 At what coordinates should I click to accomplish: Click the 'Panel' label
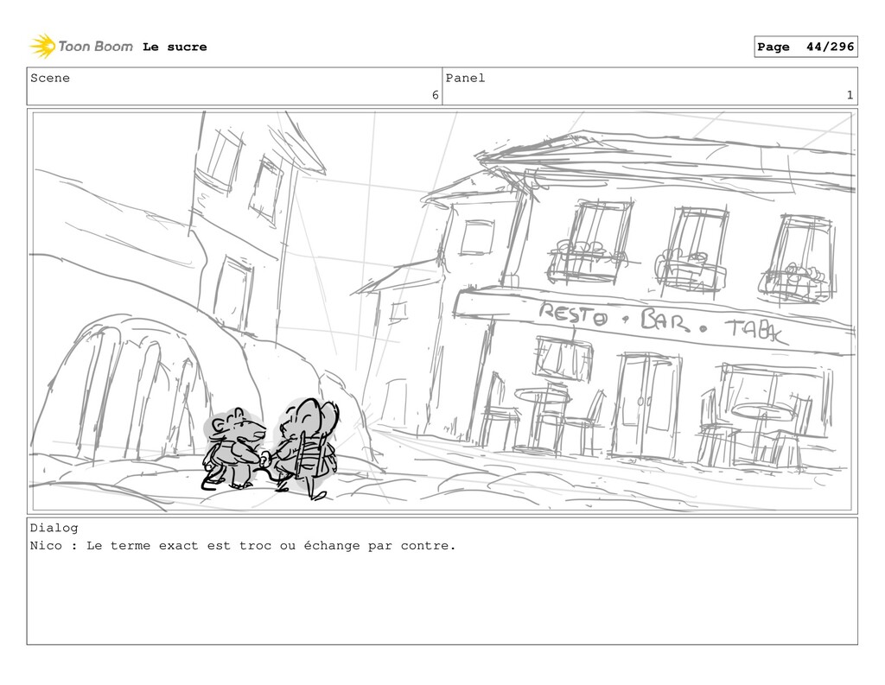[465, 78]
